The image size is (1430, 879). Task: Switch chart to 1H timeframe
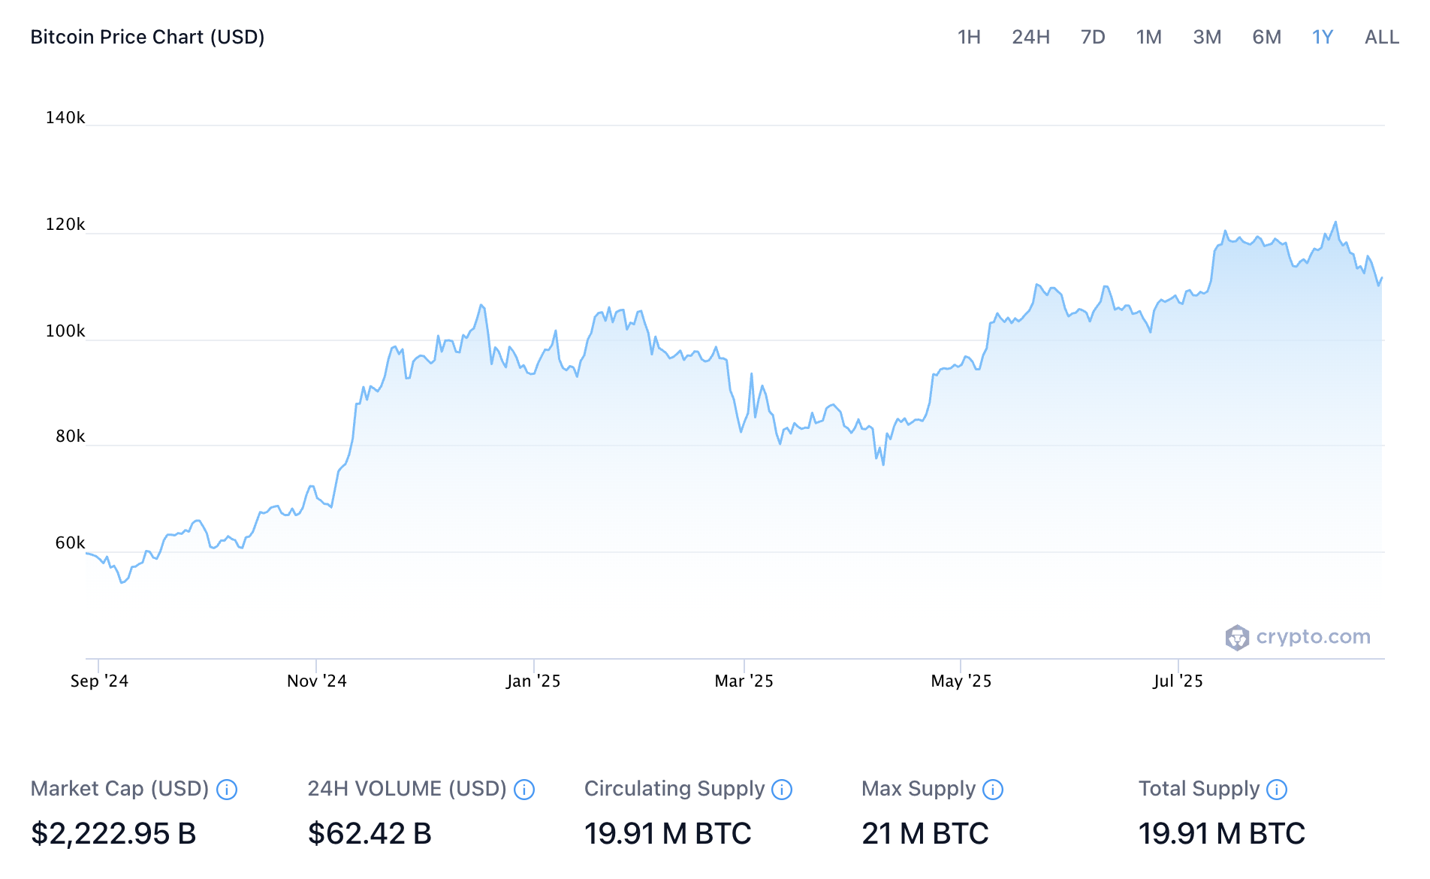(969, 37)
